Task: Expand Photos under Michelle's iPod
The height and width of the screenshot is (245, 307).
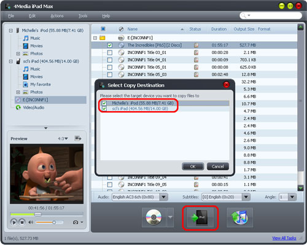Action: [18, 53]
